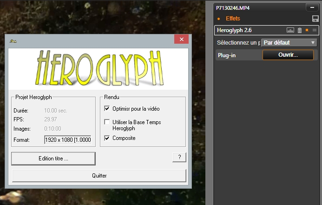Image resolution: width=322 pixels, height=205 pixels.
Task: Click the Heroglyph dialog title bar icon
Action: click(x=13, y=41)
